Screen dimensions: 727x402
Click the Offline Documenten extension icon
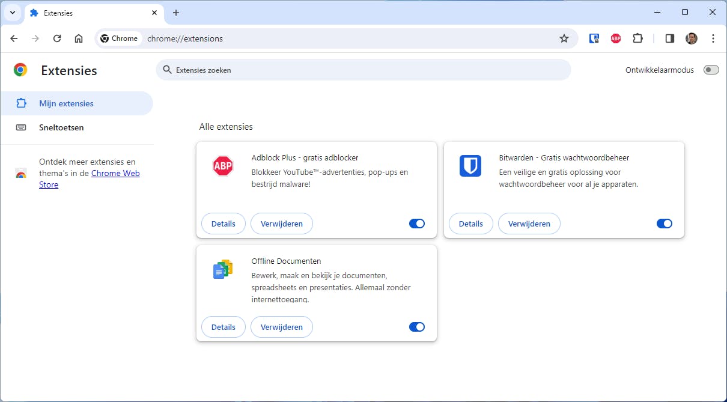(223, 269)
